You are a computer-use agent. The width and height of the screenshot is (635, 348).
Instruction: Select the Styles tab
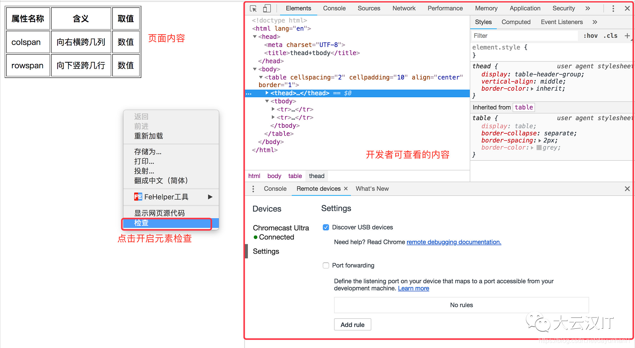[483, 22]
